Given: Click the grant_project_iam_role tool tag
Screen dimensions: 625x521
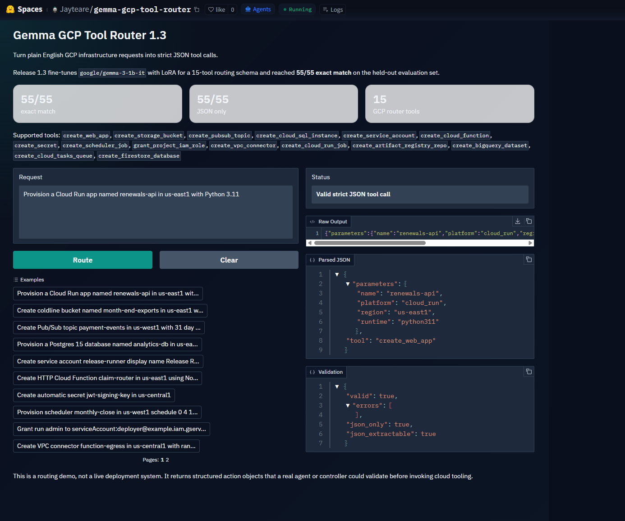Looking at the screenshot, I should click(x=169, y=145).
